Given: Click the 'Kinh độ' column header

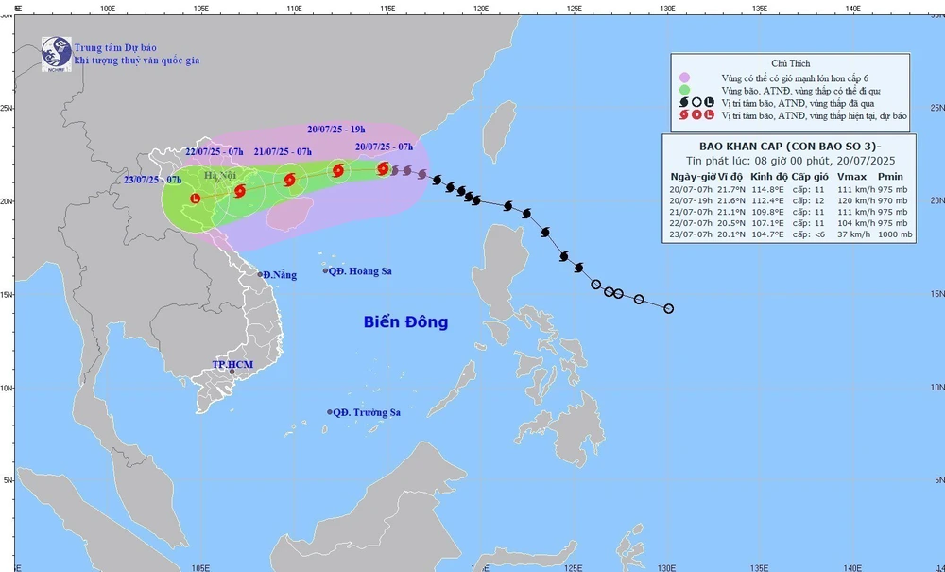Looking at the screenshot, I should click(x=769, y=177).
